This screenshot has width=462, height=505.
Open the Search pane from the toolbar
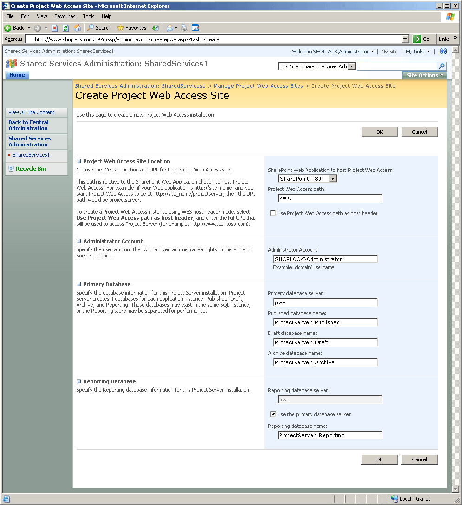click(99, 28)
